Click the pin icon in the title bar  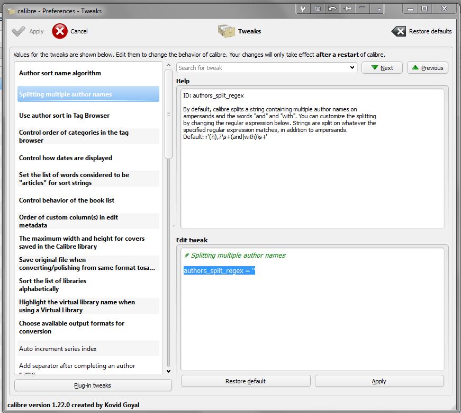[348, 9]
